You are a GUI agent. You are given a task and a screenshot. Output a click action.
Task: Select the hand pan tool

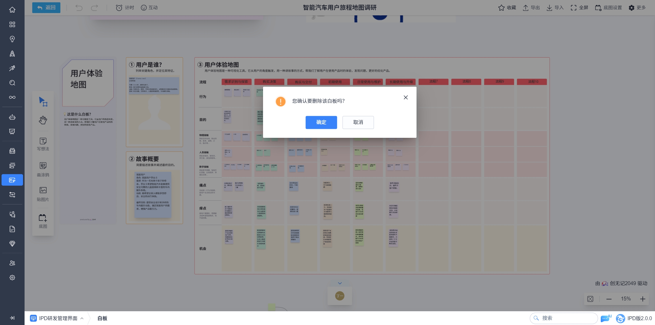43,120
